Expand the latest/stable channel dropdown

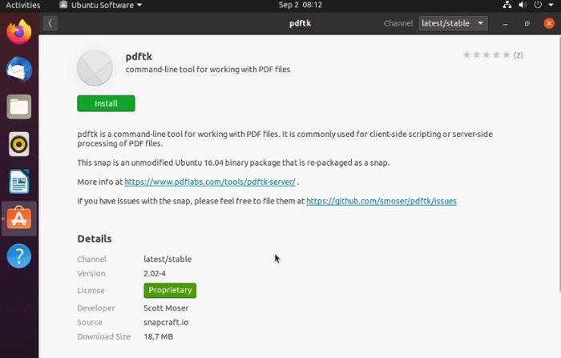point(453,23)
